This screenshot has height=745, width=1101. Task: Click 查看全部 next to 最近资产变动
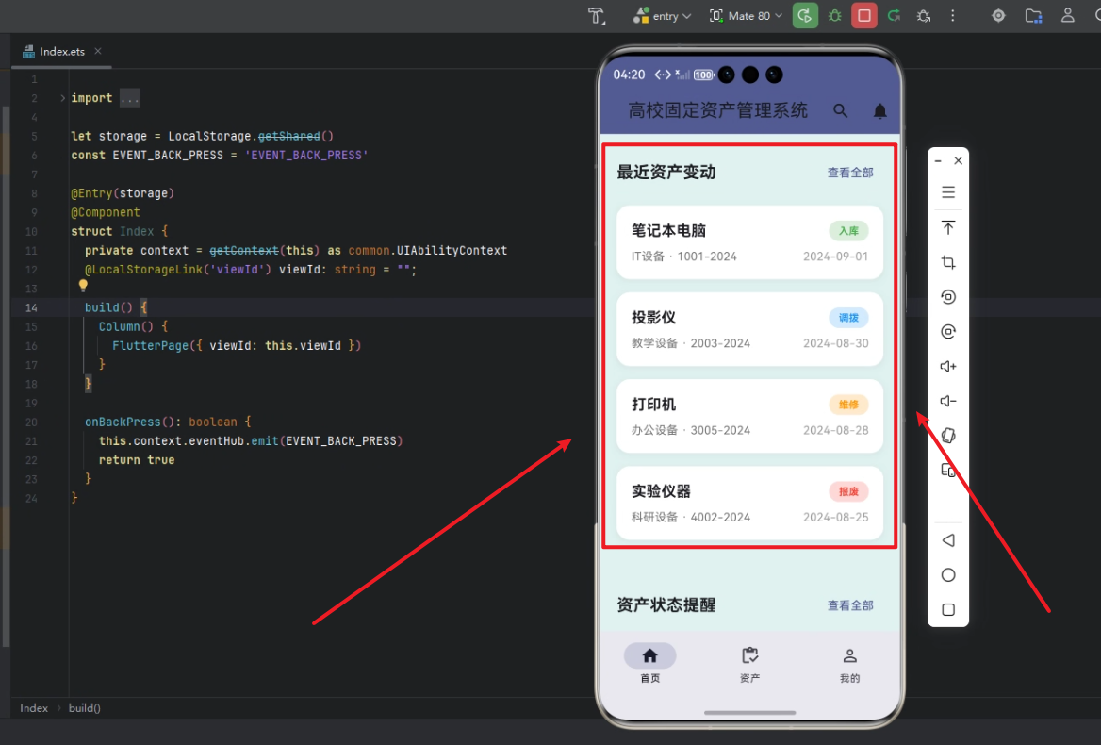click(849, 173)
